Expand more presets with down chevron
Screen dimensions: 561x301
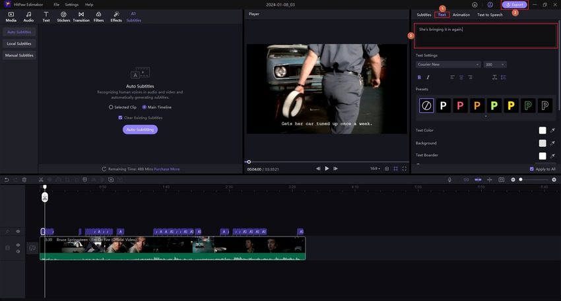pos(486,117)
